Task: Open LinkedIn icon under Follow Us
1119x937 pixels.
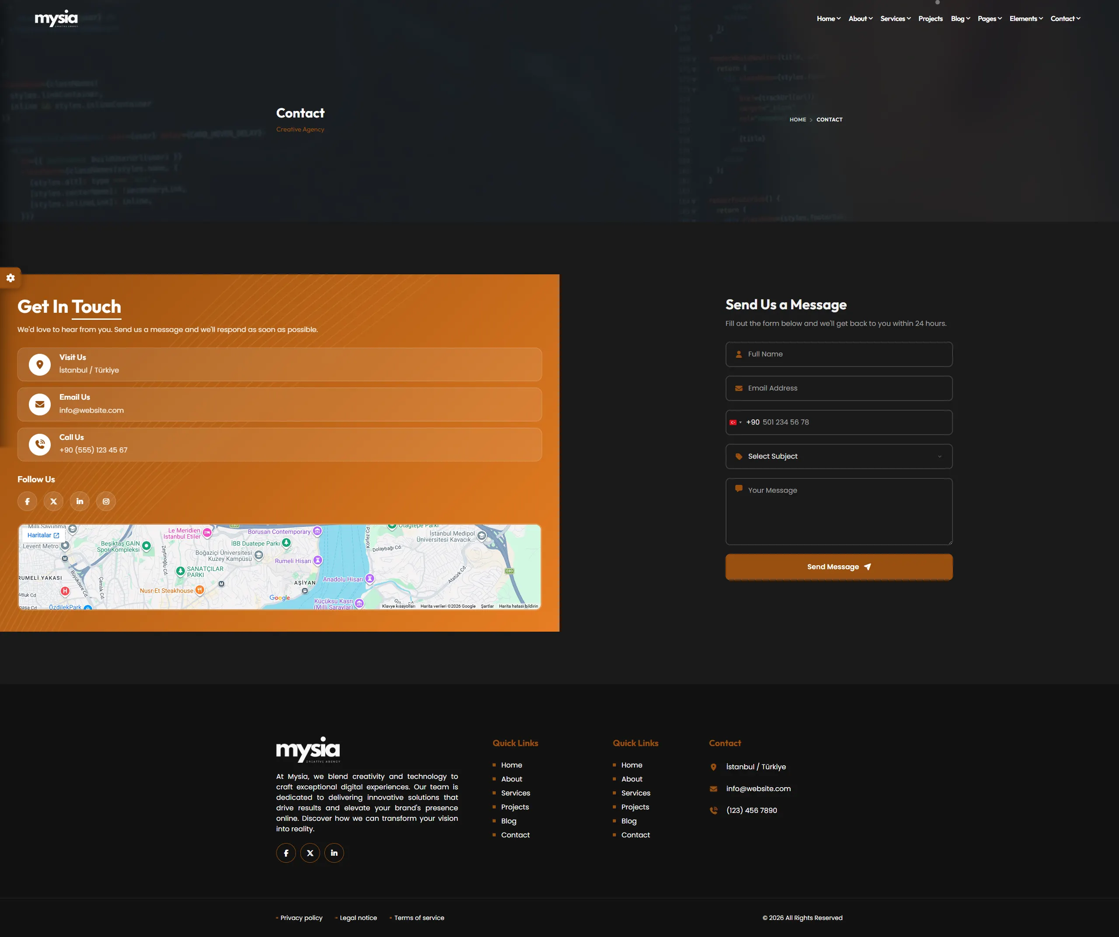Action: [x=80, y=501]
